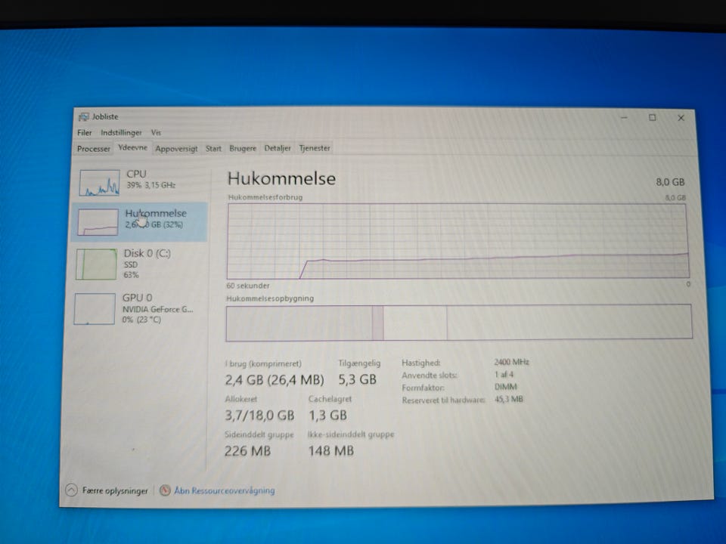726x544 pixels.
Task: Switch to the Brugere tab
Action: 243,149
